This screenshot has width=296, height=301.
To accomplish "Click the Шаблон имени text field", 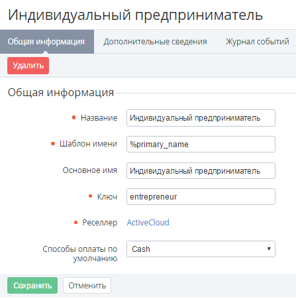I will (x=201, y=145).
